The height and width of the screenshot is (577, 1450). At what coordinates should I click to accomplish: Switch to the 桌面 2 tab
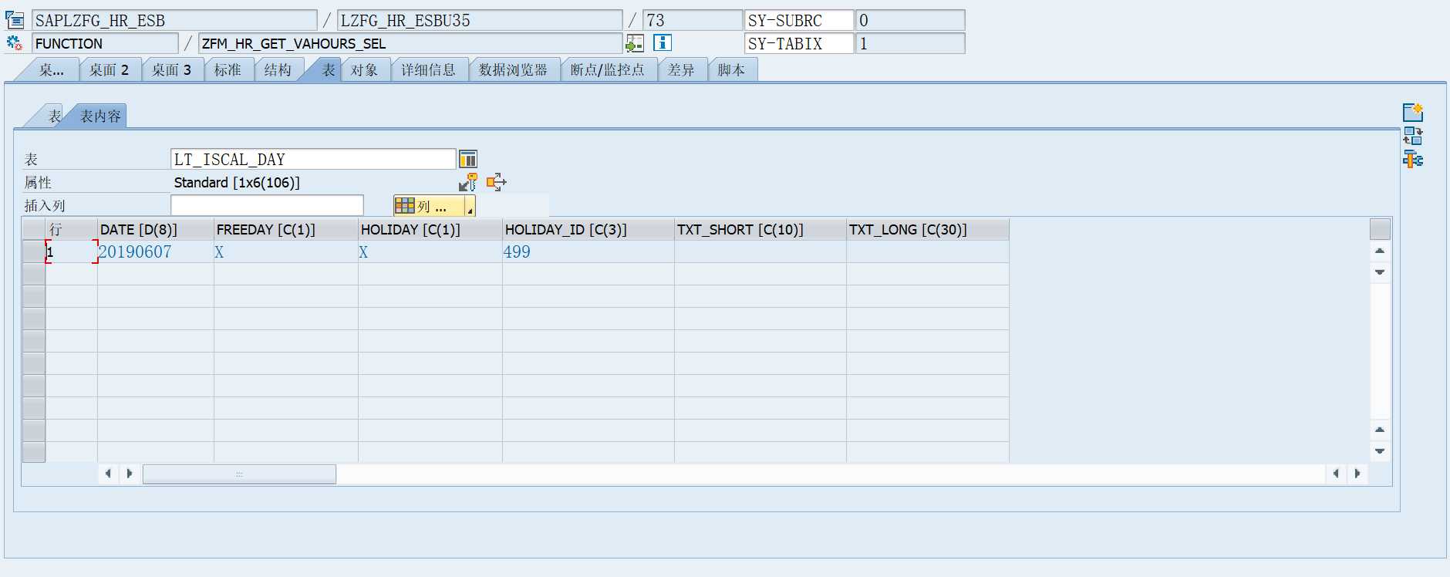[110, 70]
